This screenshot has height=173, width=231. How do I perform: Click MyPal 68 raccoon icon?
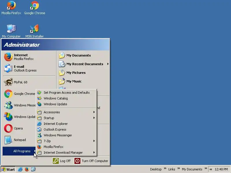8,82
